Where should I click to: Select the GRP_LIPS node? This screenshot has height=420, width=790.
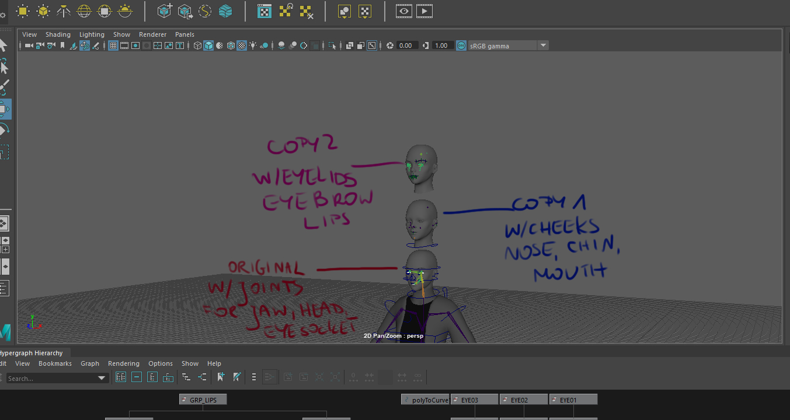point(203,400)
